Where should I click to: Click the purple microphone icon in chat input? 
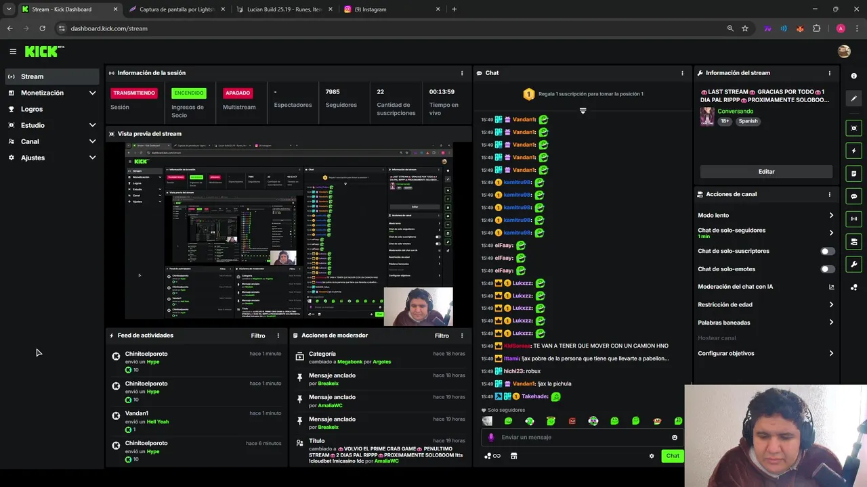pyautogui.click(x=491, y=437)
